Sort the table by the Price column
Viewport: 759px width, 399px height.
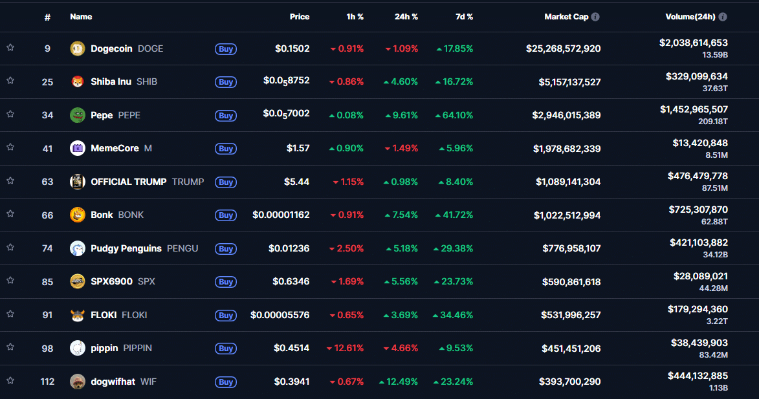300,16
